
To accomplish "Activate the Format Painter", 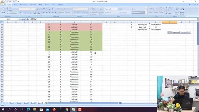I will pos(12,13).
